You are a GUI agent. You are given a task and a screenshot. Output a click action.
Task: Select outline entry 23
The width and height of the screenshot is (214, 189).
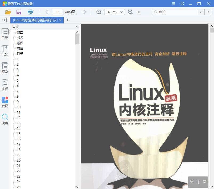pyautogui.click(x=19, y=176)
